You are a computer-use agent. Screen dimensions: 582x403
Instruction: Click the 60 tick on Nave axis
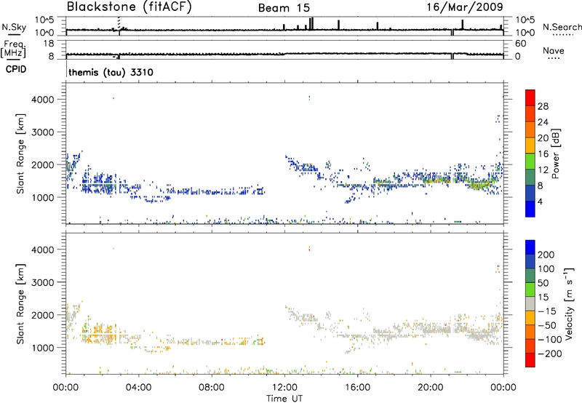[520, 44]
